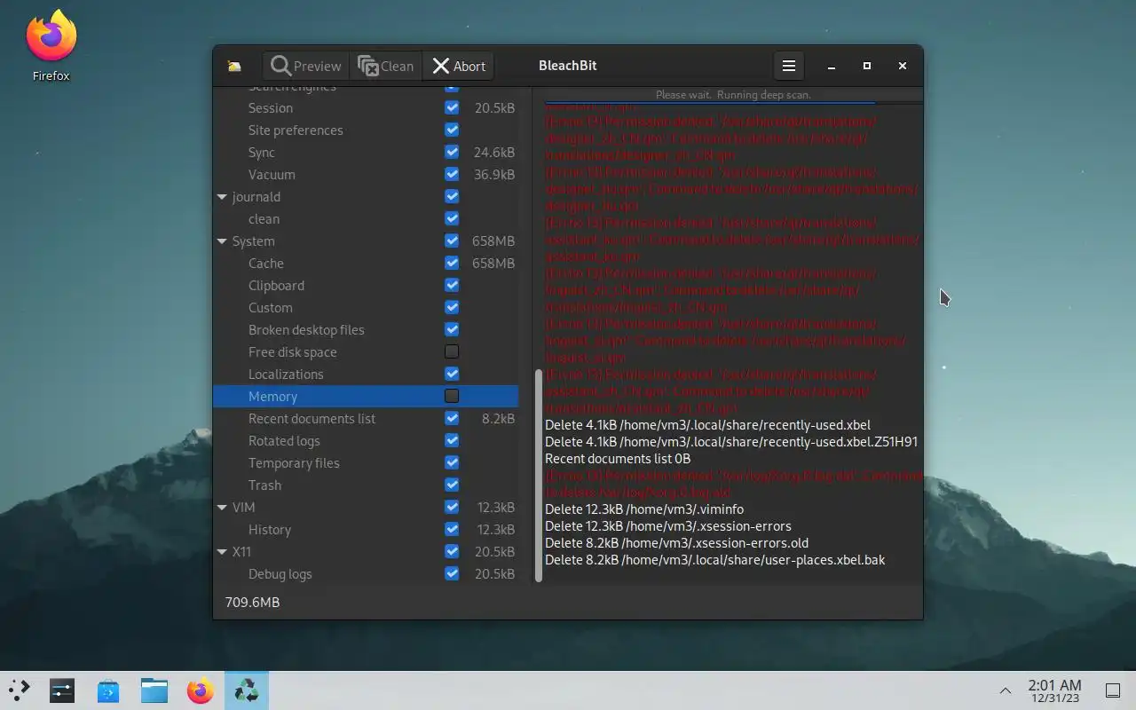Uncheck the System group checkbox
Image resolution: width=1136 pixels, height=710 pixels.
452,241
